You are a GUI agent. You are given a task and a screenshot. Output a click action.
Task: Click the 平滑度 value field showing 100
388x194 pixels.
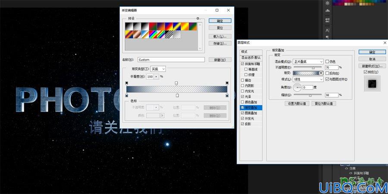(x=150, y=77)
